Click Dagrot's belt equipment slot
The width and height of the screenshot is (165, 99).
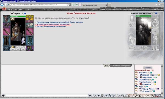click(x=7, y=48)
